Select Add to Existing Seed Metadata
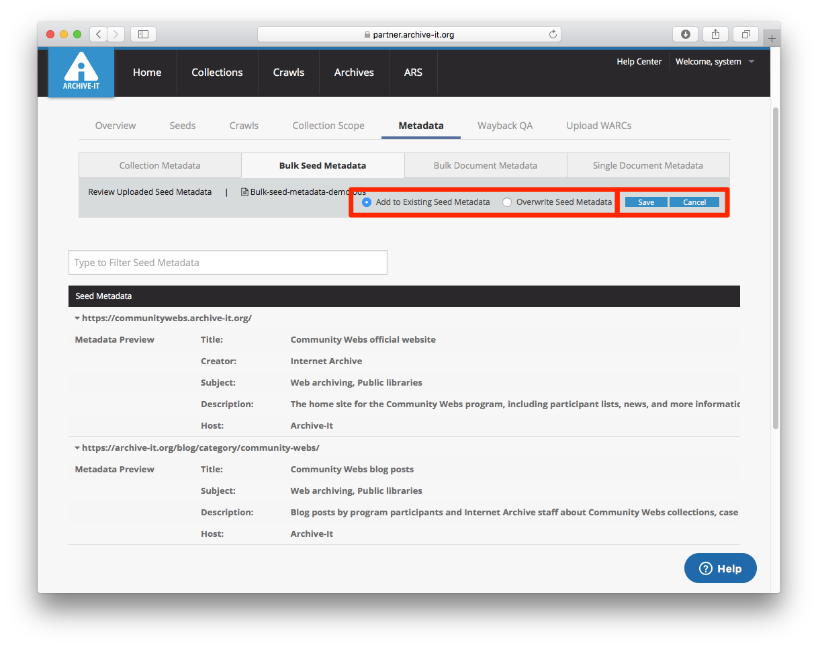Image resolution: width=818 pixels, height=647 pixels. coord(367,202)
